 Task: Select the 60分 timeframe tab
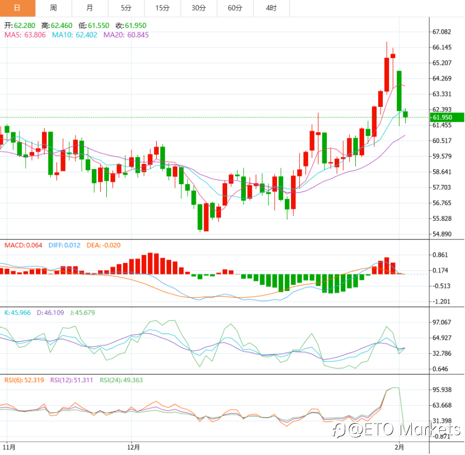click(x=235, y=8)
